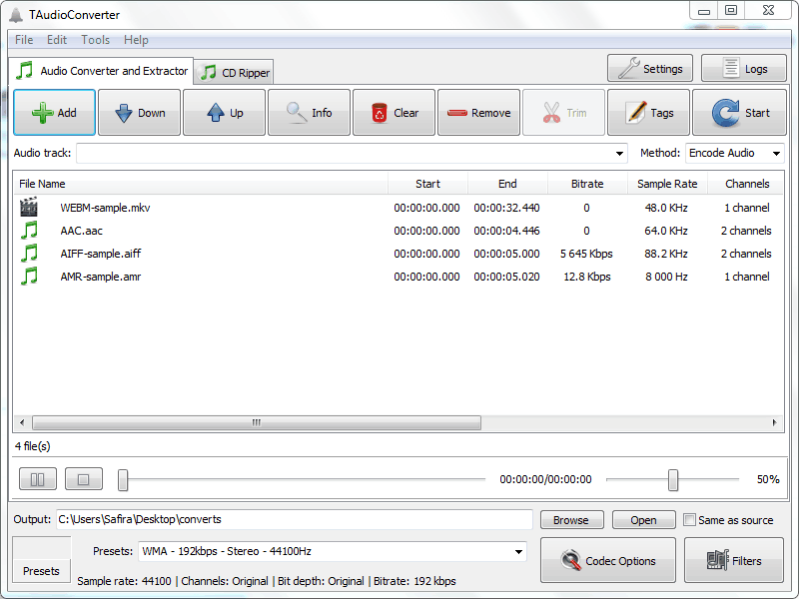Select the Audio Converter and Extractor tab

tap(102, 71)
